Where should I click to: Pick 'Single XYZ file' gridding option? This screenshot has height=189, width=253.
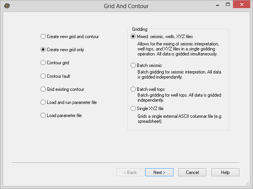[133, 109]
